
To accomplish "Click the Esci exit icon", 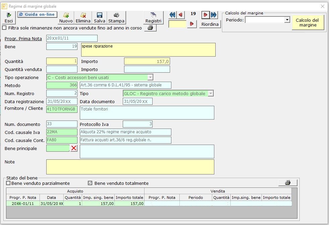I will pos(9,17).
